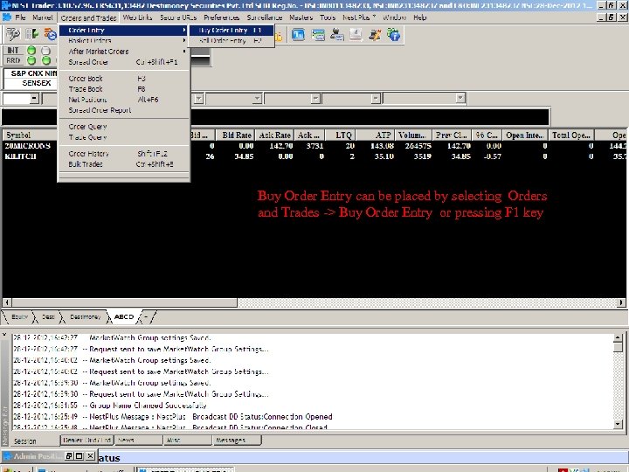
Task: Click the globe with info badge icon
Action: tap(393, 35)
